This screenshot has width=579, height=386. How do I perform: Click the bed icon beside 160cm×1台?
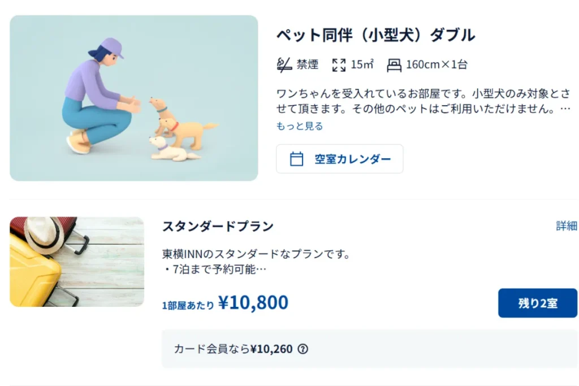(x=394, y=65)
